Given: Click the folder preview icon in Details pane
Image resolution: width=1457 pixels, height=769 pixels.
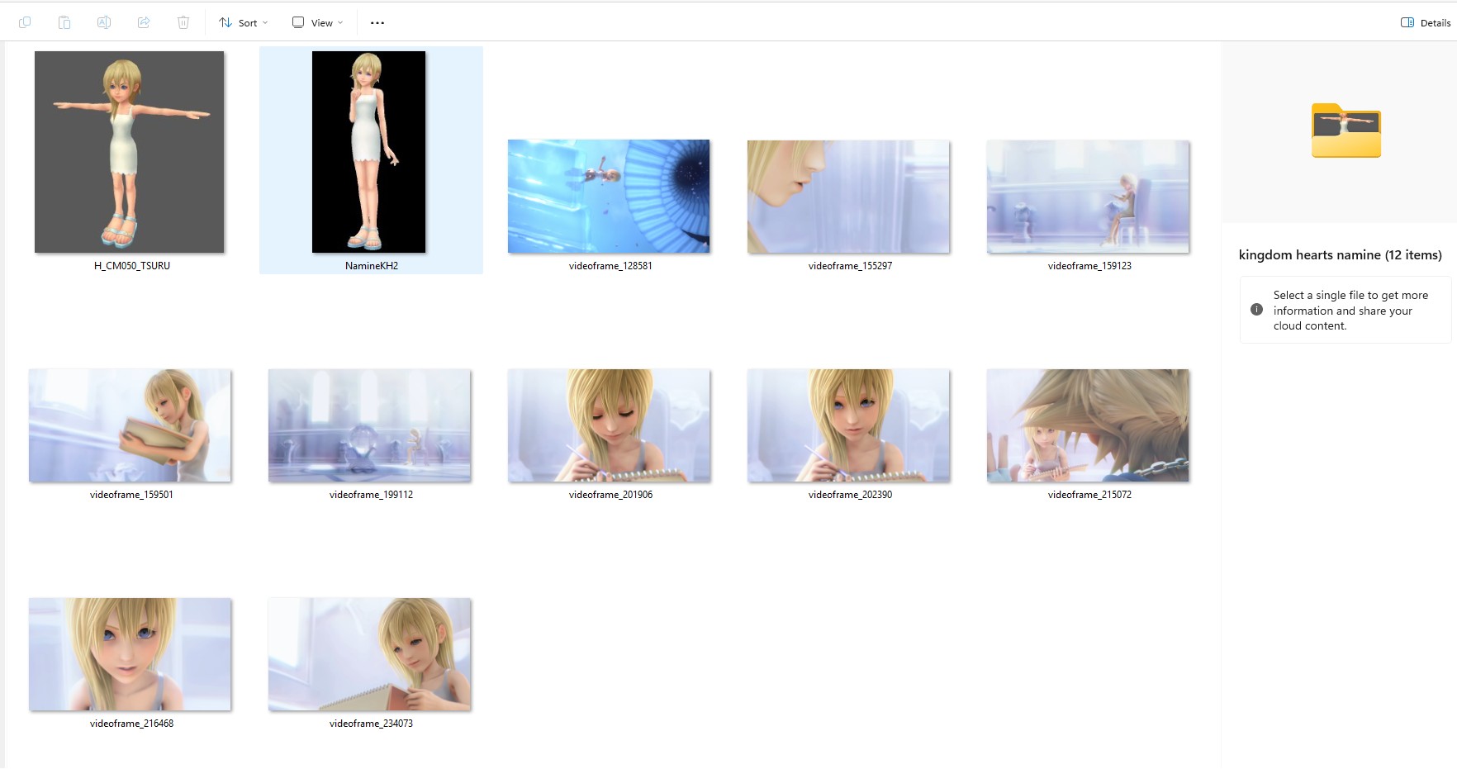Looking at the screenshot, I should [x=1346, y=131].
